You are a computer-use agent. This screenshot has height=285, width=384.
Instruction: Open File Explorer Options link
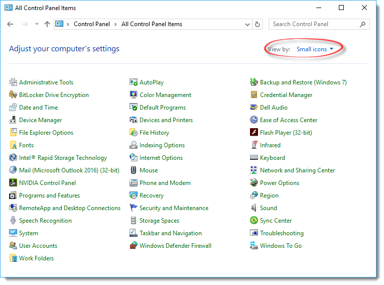click(46, 132)
